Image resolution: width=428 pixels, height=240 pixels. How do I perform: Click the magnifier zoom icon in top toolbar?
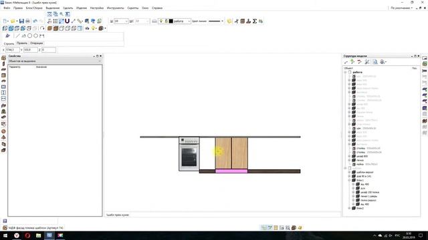click(x=62, y=14)
